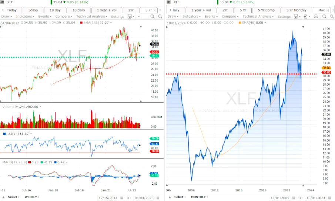
Task: Open the right chart's start date calendar
Action: tap(294, 198)
